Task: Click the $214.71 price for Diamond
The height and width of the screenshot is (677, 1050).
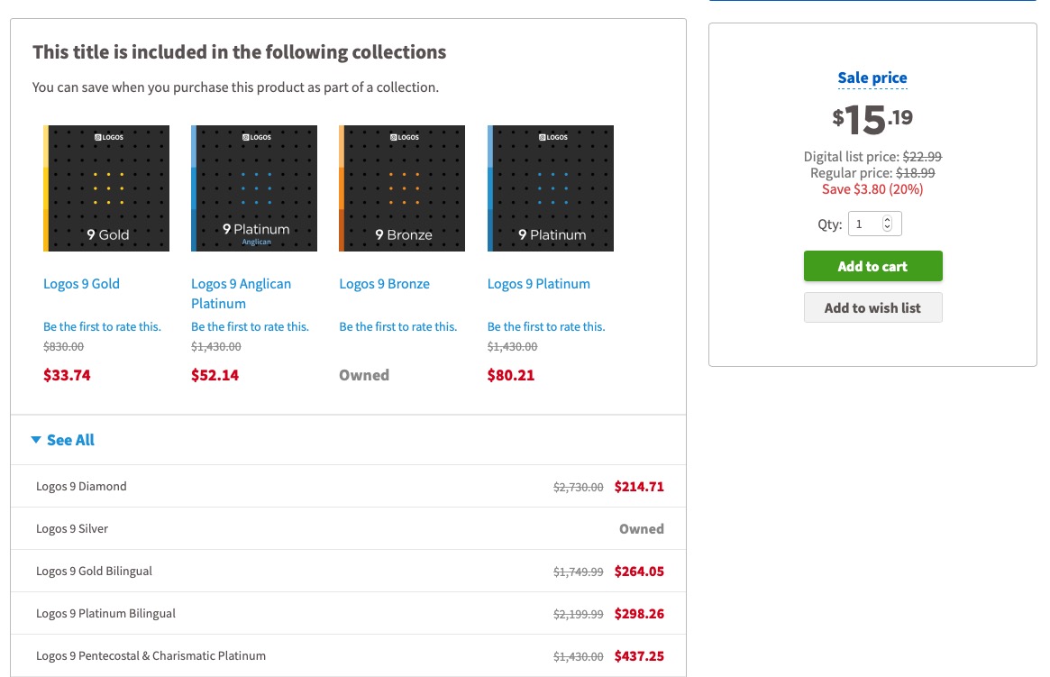Action: pos(640,487)
